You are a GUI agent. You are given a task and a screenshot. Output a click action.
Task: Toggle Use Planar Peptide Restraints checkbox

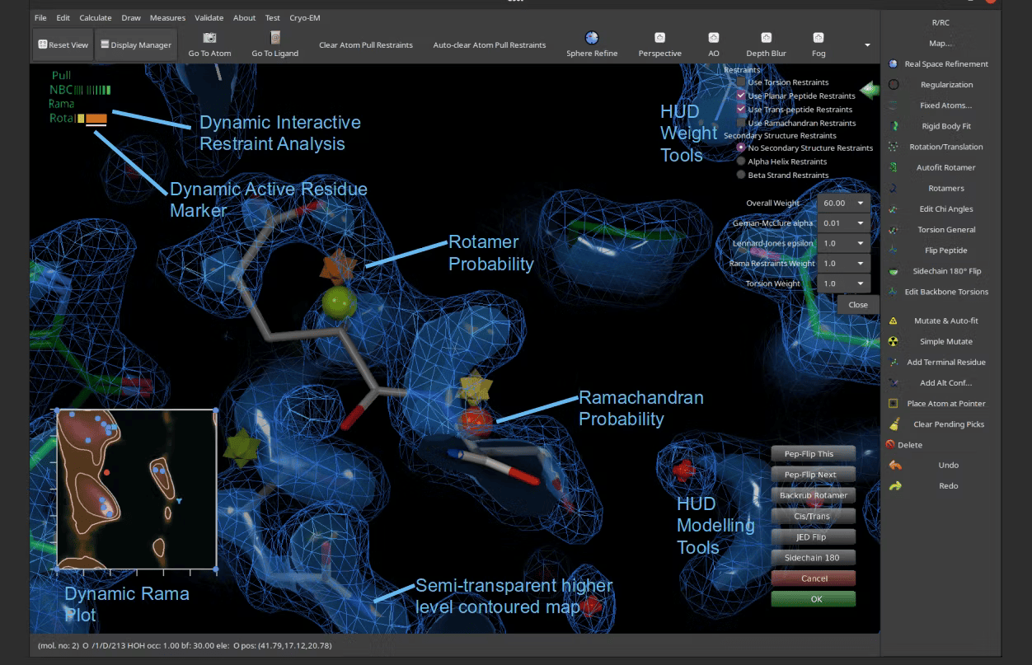click(x=741, y=96)
